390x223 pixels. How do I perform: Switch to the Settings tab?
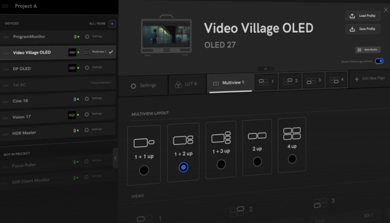click(143, 86)
